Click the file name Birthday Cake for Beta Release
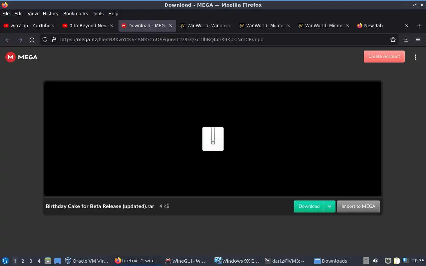This screenshot has height=266, width=426. pyautogui.click(x=100, y=206)
